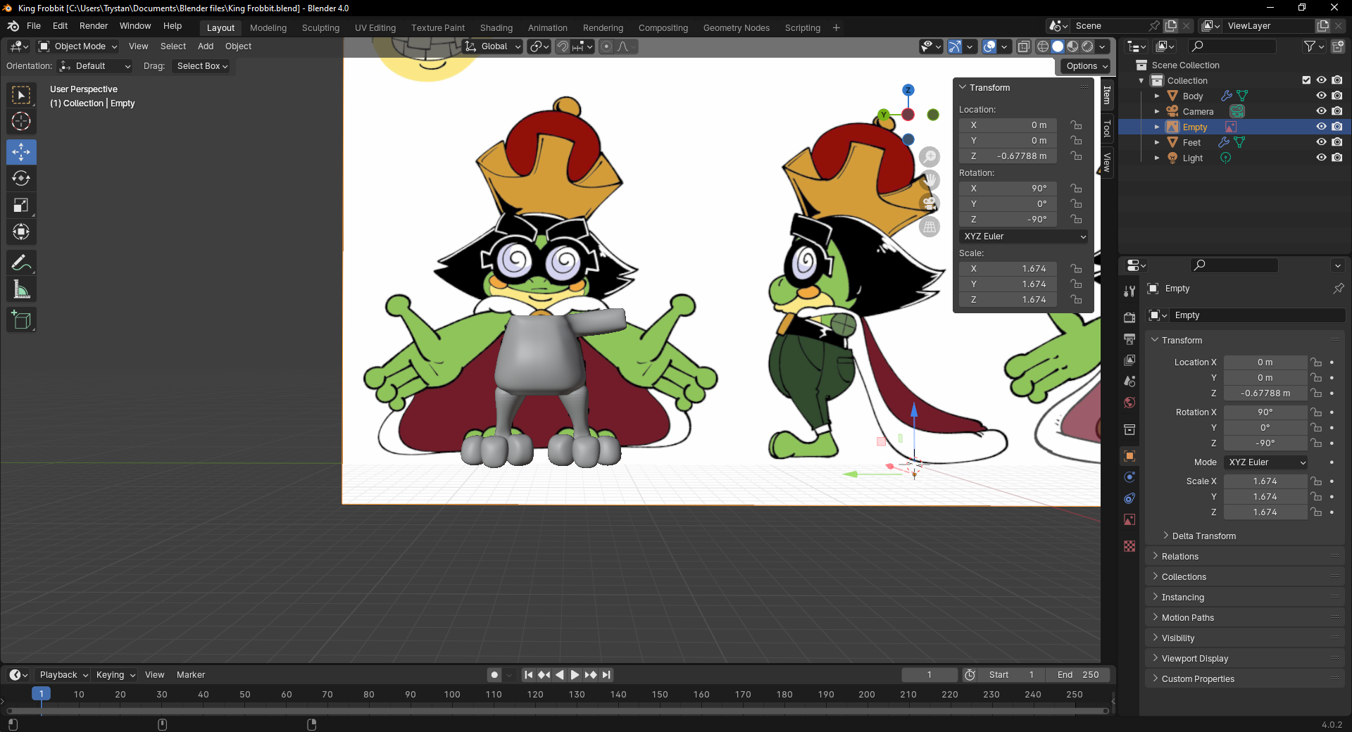Select the Cursor tool in the toolbar
Image resolution: width=1352 pixels, height=732 pixels.
click(21, 122)
